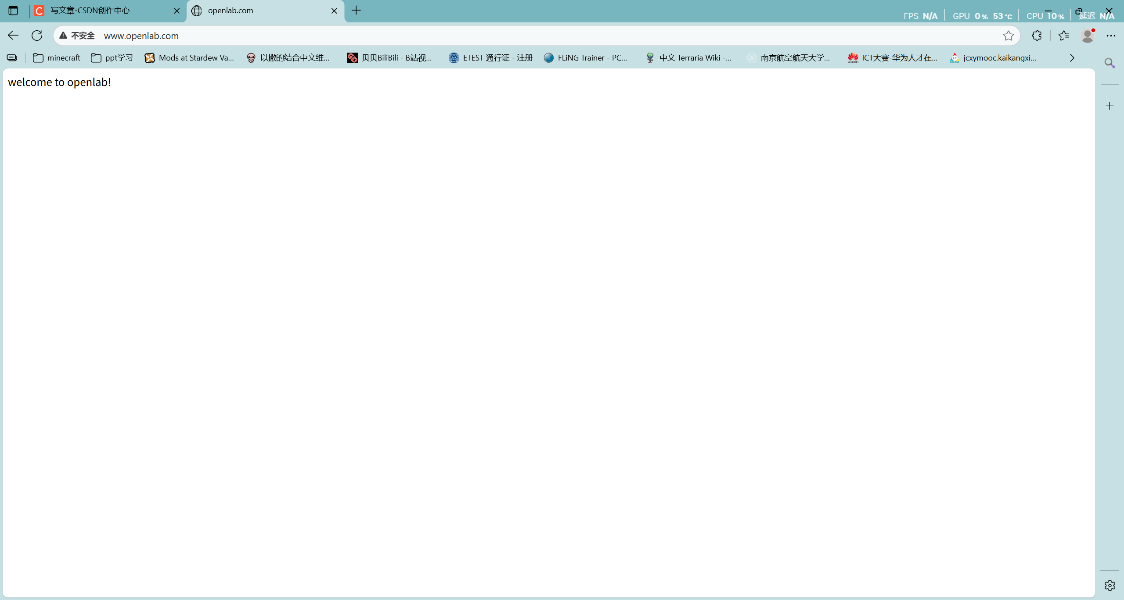Open the Extensions puzzle icon
The width and height of the screenshot is (1124, 600).
1037,36
